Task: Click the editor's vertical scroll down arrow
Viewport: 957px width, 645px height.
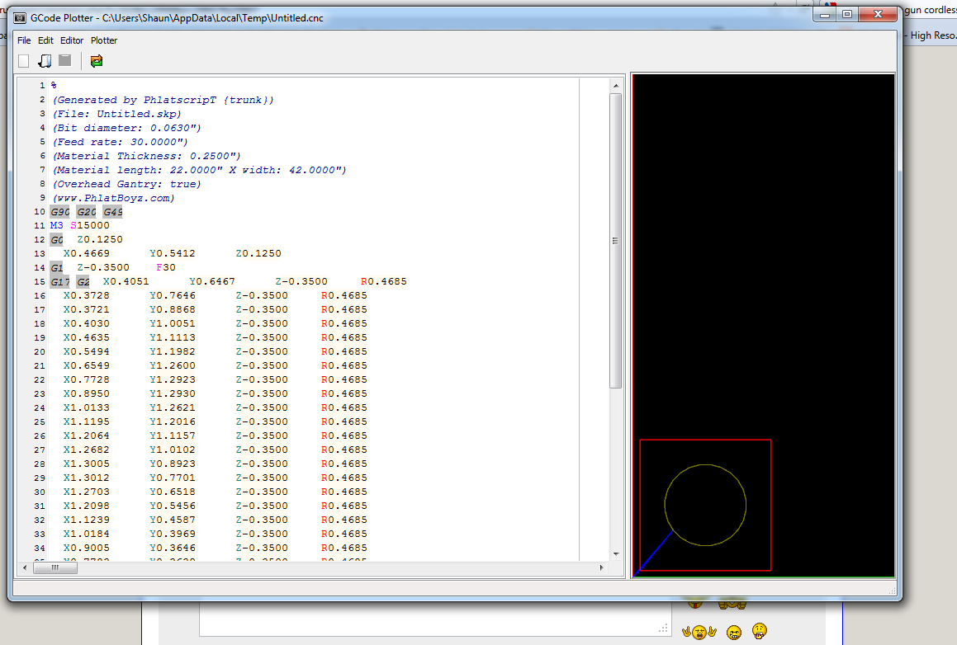Action: coord(615,554)
